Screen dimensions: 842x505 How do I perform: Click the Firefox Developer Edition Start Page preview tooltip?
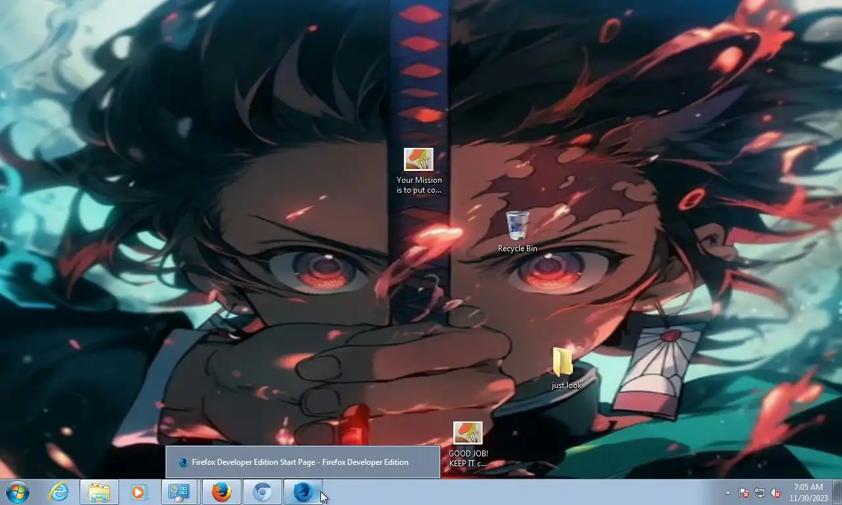(x=303, y=462)
